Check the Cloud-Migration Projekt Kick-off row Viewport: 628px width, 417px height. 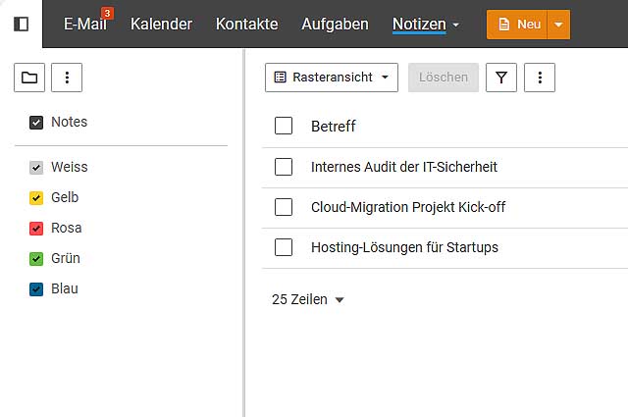point(284,207)
